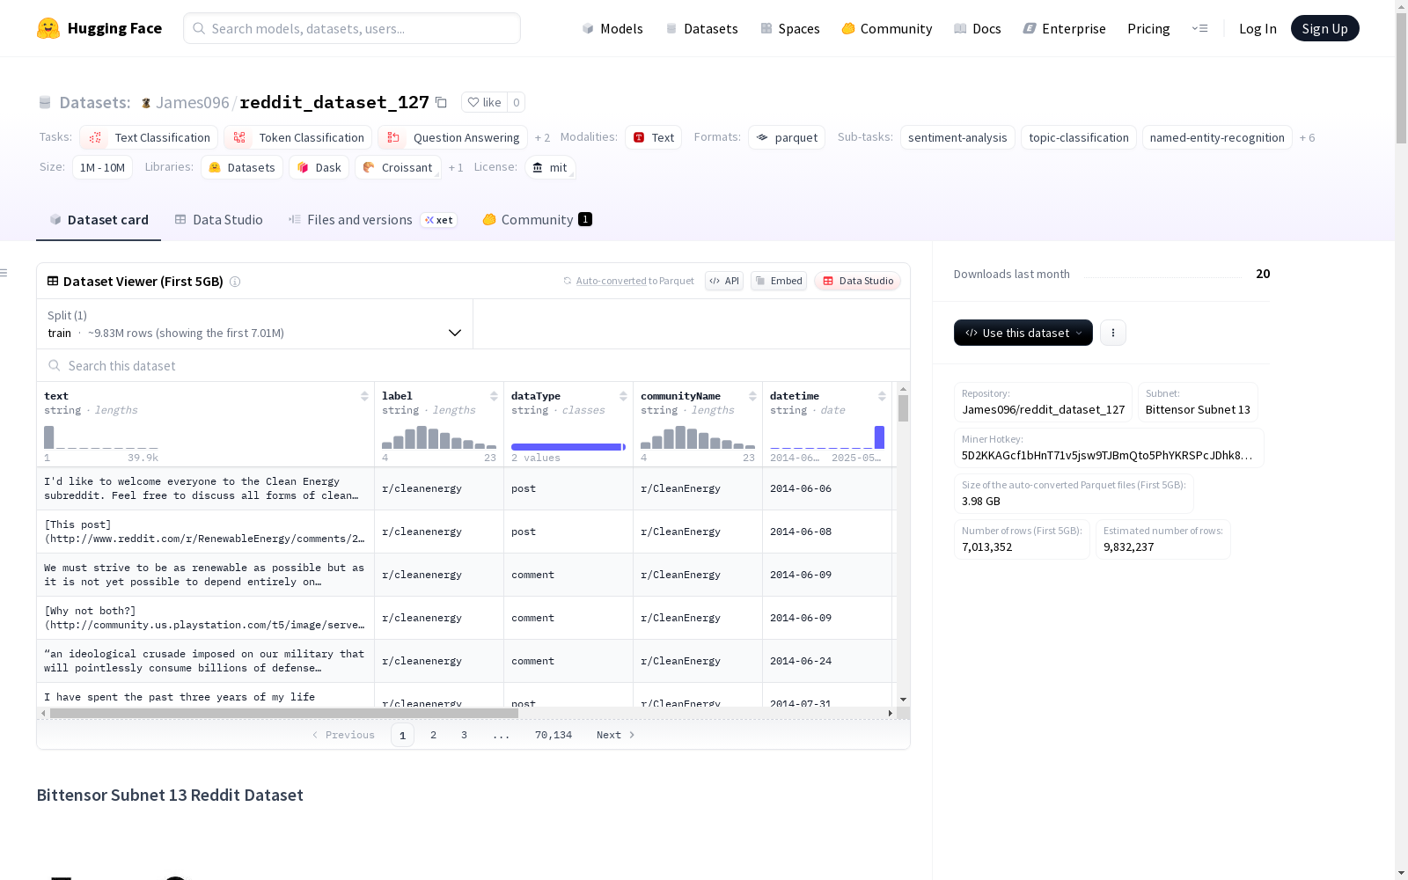Go to page 2 of the dataset
The image size is (1408, 880).
(x=433, y=735)
